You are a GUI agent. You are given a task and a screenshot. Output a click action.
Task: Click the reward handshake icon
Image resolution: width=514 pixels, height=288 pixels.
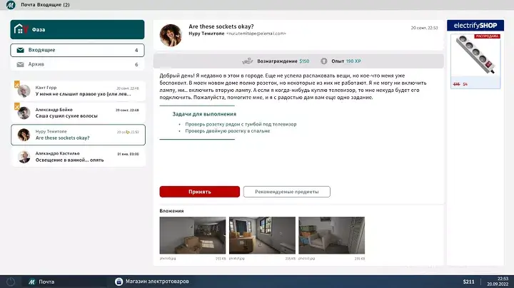(x=248, y=61)
